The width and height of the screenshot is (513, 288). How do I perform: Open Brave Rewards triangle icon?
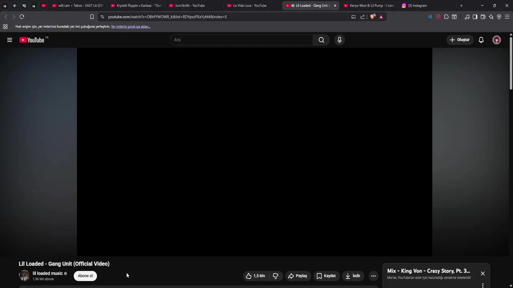pyautogui.click(x=381, y=17)
